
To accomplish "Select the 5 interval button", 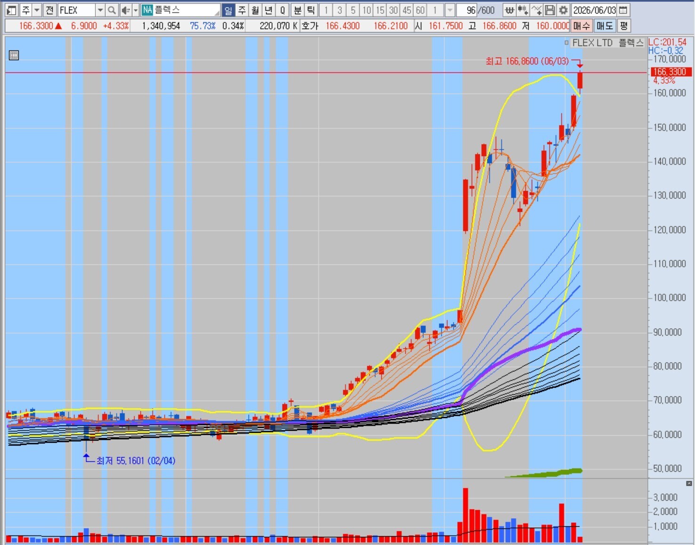I will tap(353, 10).
